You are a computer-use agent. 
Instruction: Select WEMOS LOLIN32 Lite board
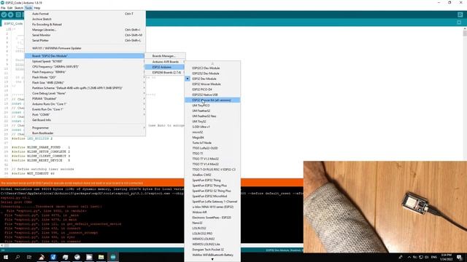pos(212,245)
